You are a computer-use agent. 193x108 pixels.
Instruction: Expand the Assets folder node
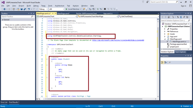pyautogui.click(x=165, y=34)
